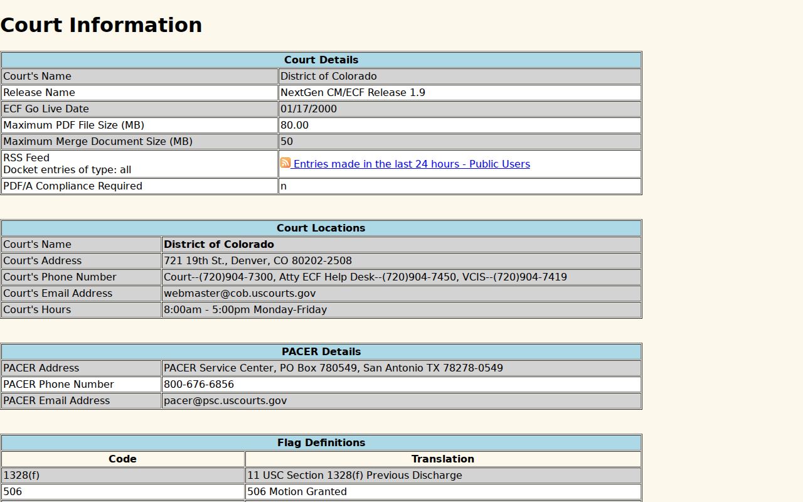Select 'District of Colorado' in Court Details
The height and width of the screenshot is (502, 803).
pos(329,77)
